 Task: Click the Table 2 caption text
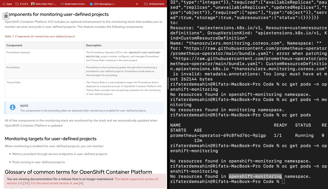pos(40,36)
